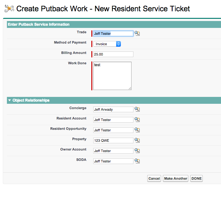The height and width of the screenshot is (201, 221).
Task: Click the Resident Account lookup icon
Action: 137,119
